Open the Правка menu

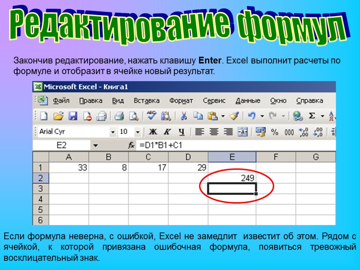click(91, 101)
